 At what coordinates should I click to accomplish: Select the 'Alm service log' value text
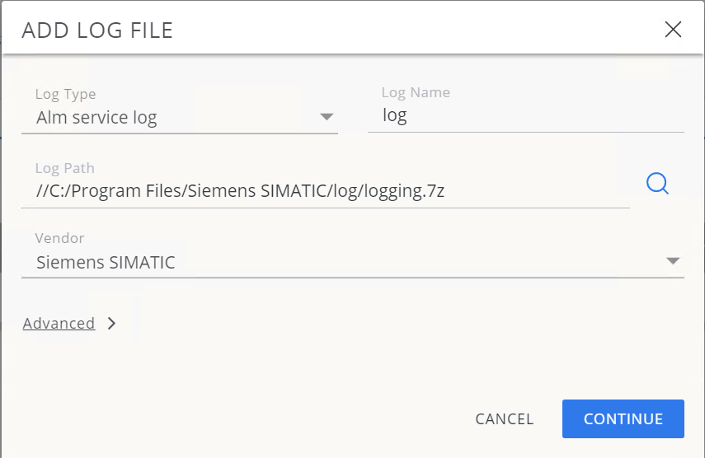(96, 118)
